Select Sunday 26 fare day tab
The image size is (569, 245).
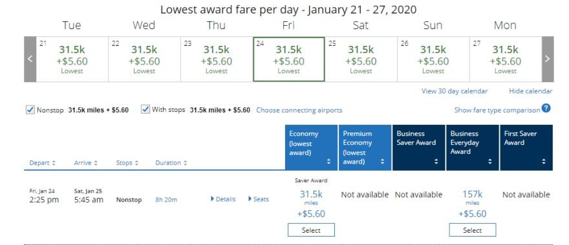coord(433,59)
